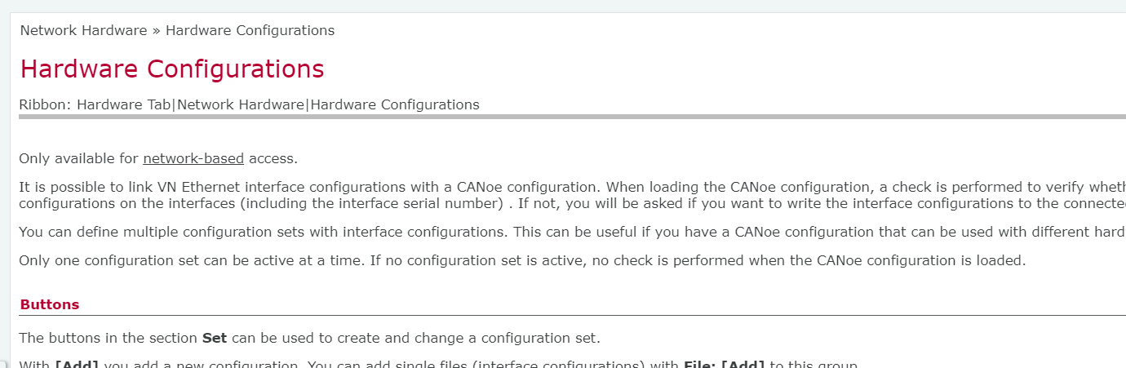This screenshot has width=1126, height=368.
Task: Click sentence 'The buttons in the section'
Action: (109, 338)
